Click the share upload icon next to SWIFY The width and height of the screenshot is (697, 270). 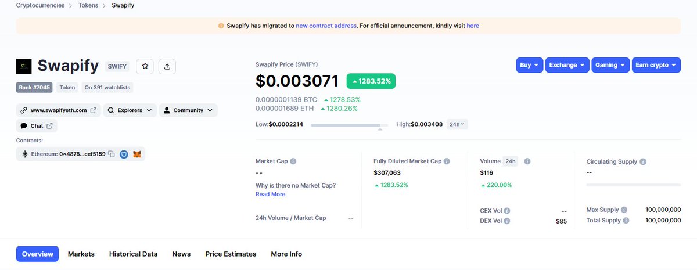(167, 66)
